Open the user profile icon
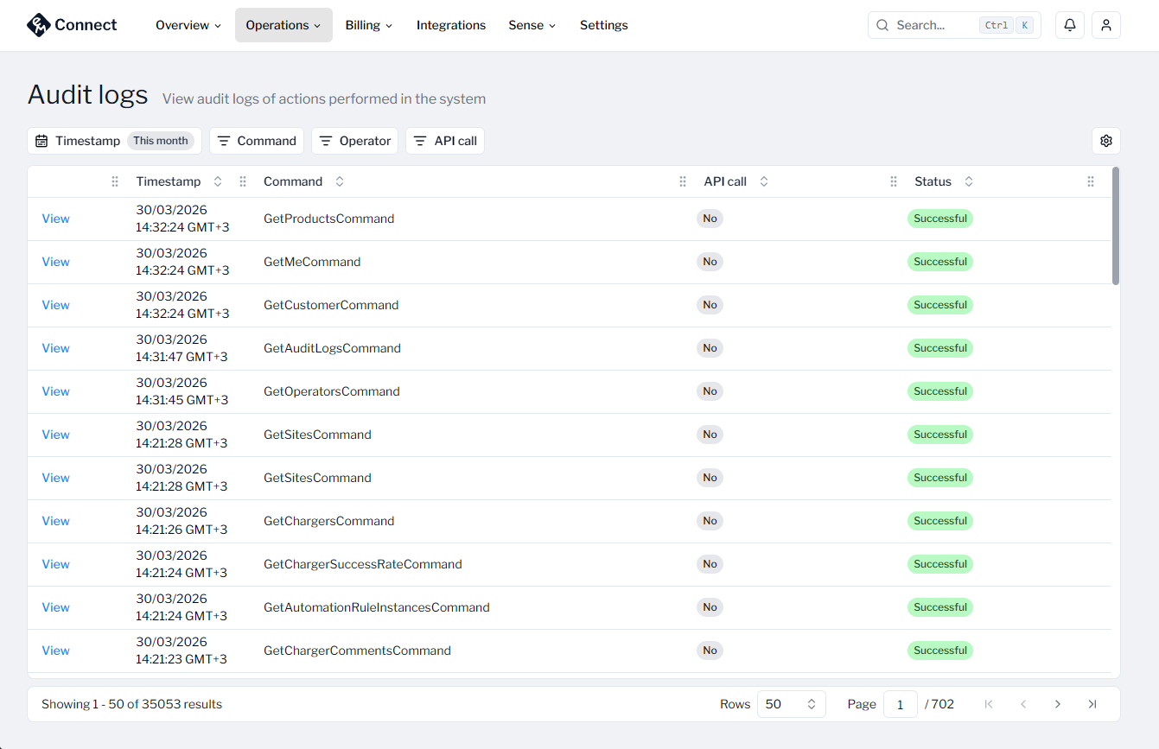This screenshot has height=749, width=1159. [1105, 25]
